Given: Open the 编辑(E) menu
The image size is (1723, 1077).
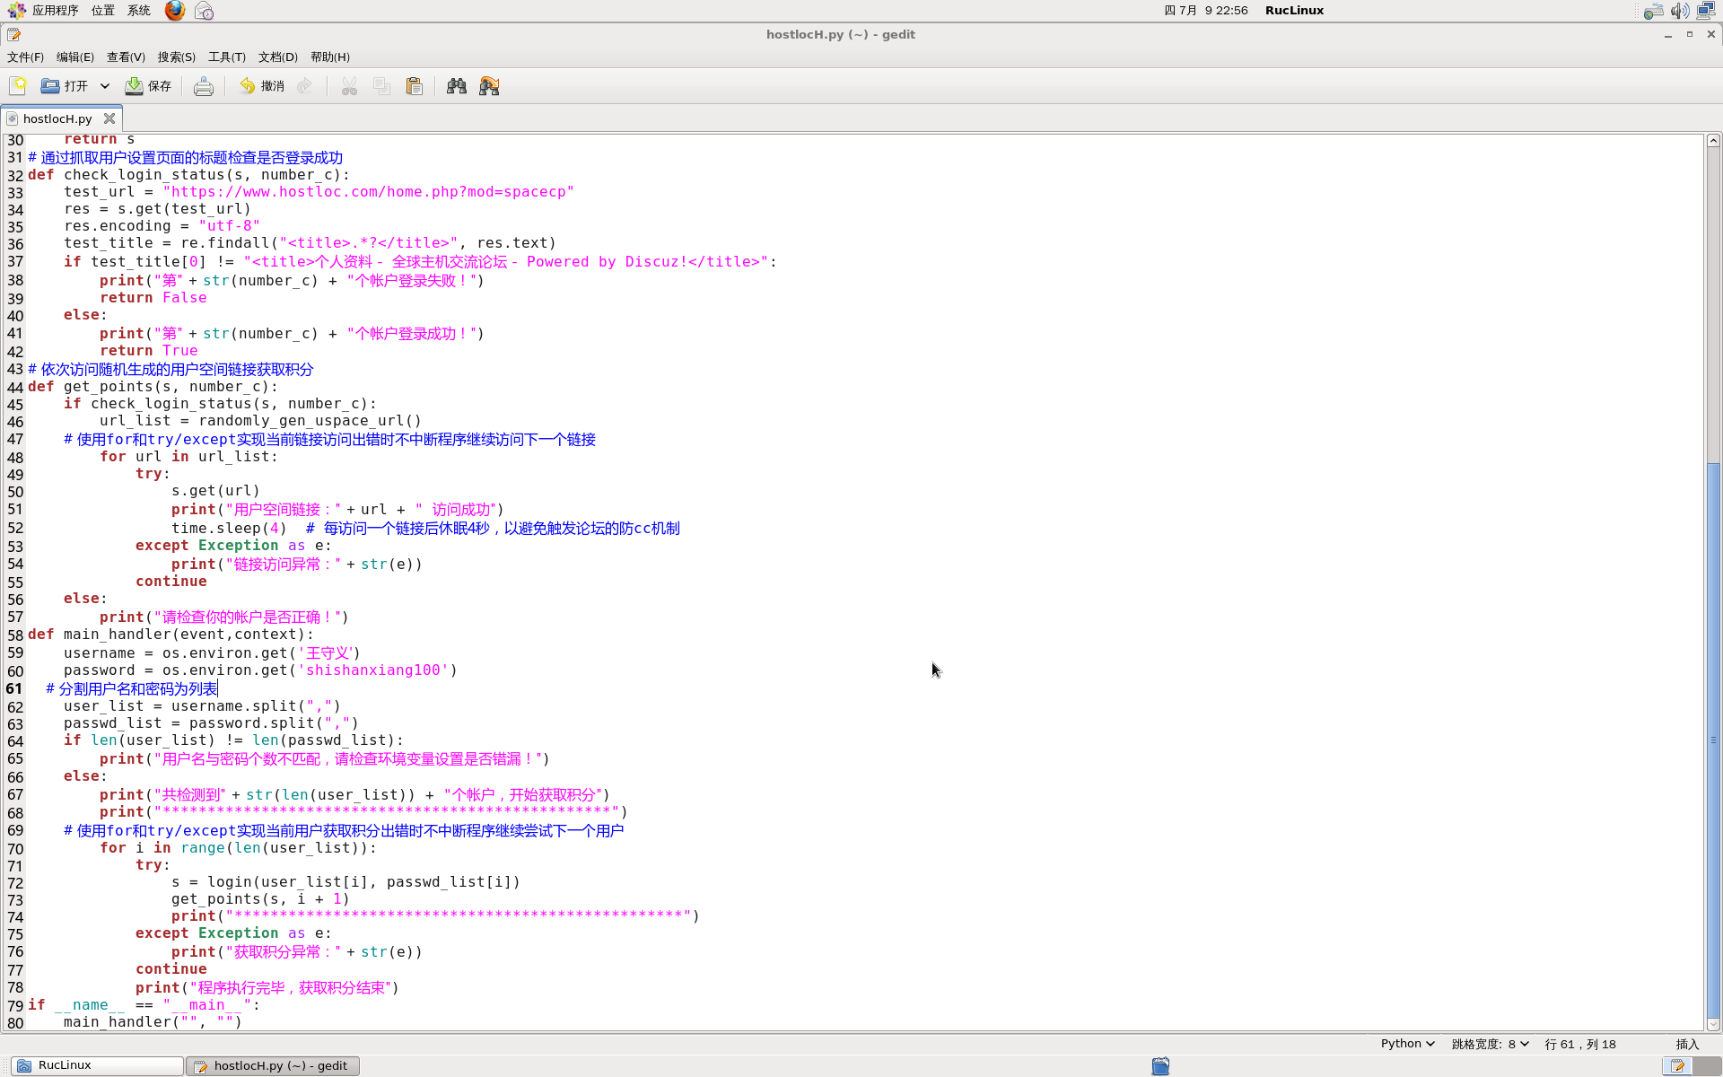Looking at the screenshot, I should click(x=75, y=57).
